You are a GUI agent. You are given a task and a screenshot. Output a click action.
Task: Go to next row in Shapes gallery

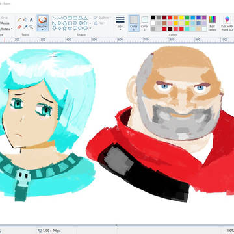pos(90,23)
